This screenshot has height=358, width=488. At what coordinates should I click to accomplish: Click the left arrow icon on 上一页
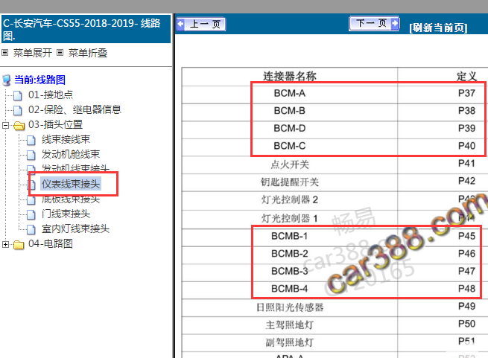point(180,24)
